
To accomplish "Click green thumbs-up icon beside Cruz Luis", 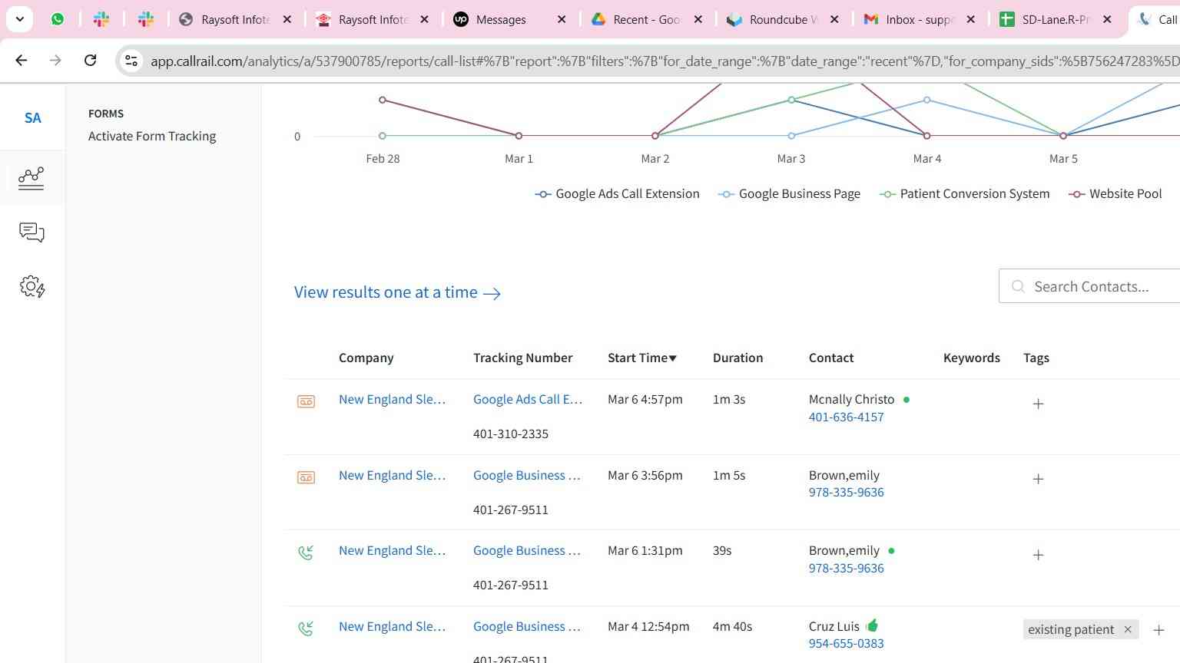I will (872, 625).
